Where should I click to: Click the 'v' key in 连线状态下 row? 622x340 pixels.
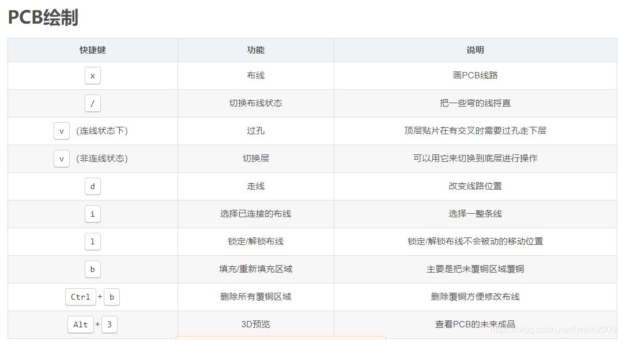pos(62,131)
